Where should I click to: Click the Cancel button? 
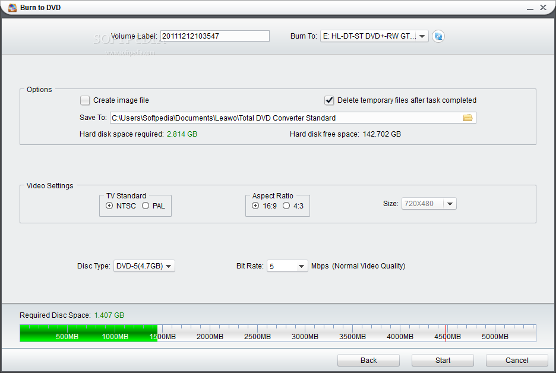517,361
